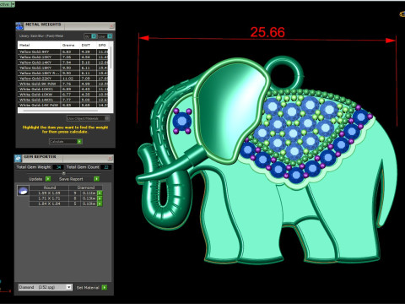Image resolution: width=405 pixels, height=304 pixels.
Task: Click the Gem Reporter panel icon
Action: pos(18,159)
